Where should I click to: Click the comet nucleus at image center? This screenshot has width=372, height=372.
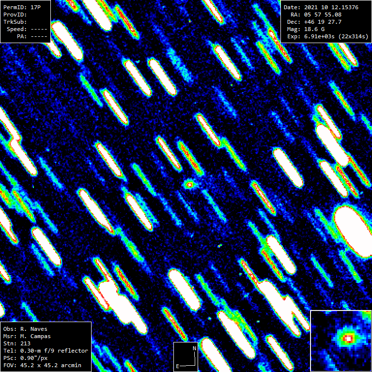(189, 185)
